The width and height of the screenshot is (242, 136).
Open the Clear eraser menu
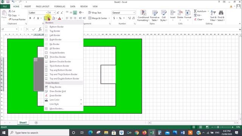199,19
